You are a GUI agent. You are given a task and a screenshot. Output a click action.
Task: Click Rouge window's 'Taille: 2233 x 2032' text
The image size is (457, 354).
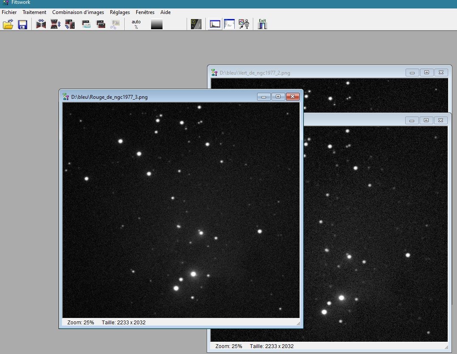[x=123, y=322]
